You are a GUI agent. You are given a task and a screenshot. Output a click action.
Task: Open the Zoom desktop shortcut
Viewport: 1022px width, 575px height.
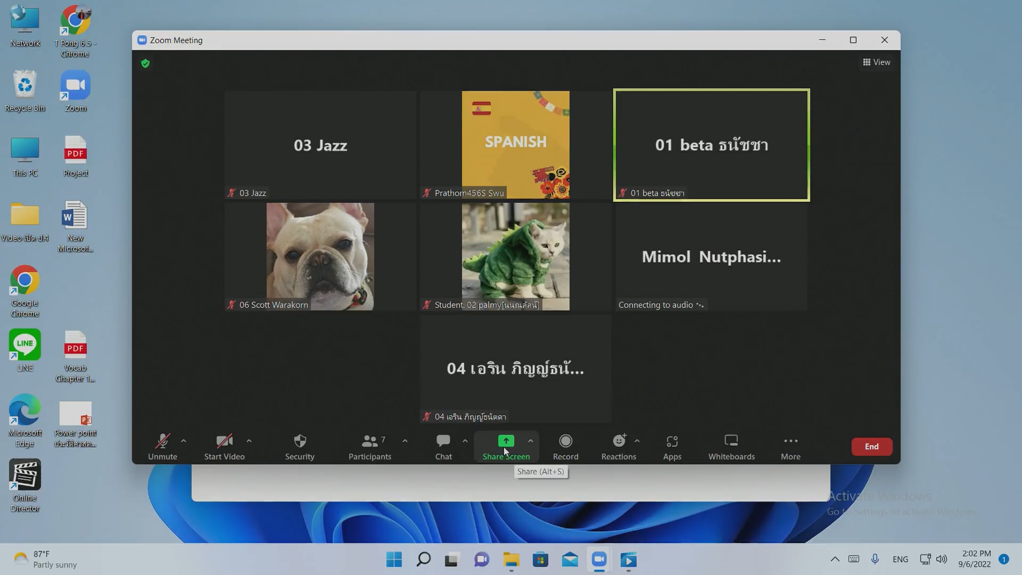tap(76, 91)
